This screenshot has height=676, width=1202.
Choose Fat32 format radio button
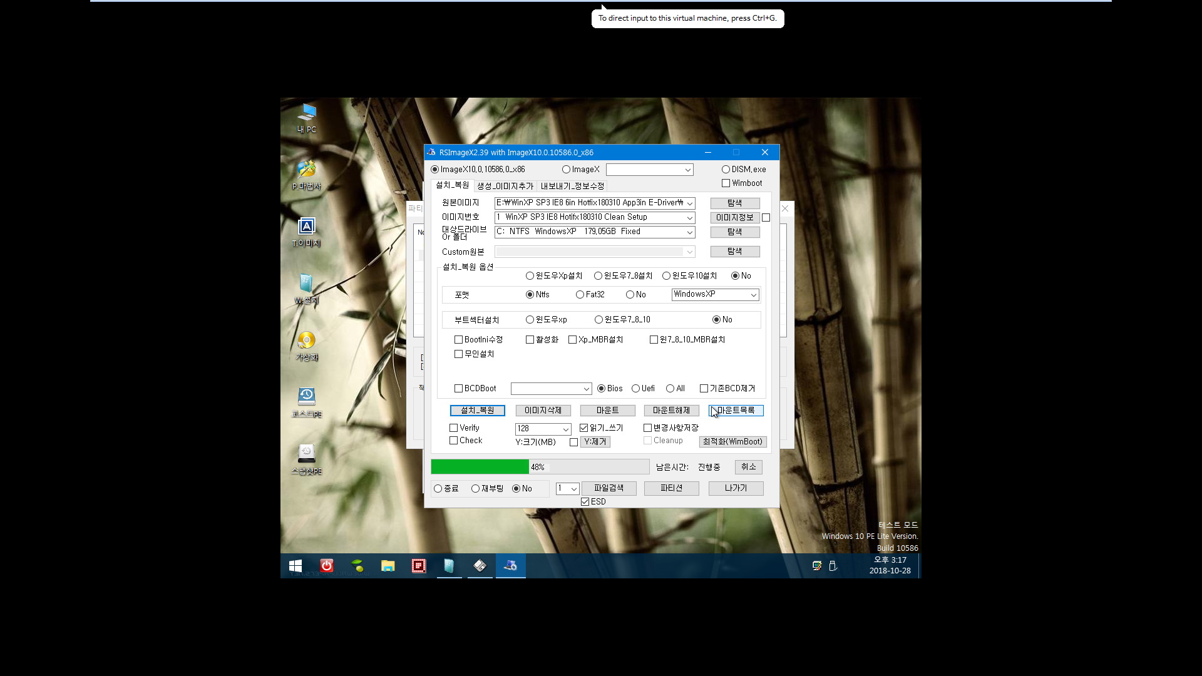click(590, 295)
